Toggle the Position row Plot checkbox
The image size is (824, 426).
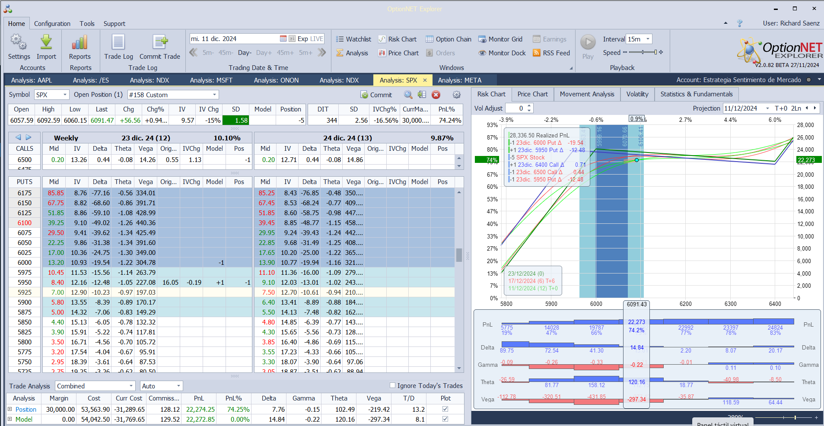click(x=445, y=409)
